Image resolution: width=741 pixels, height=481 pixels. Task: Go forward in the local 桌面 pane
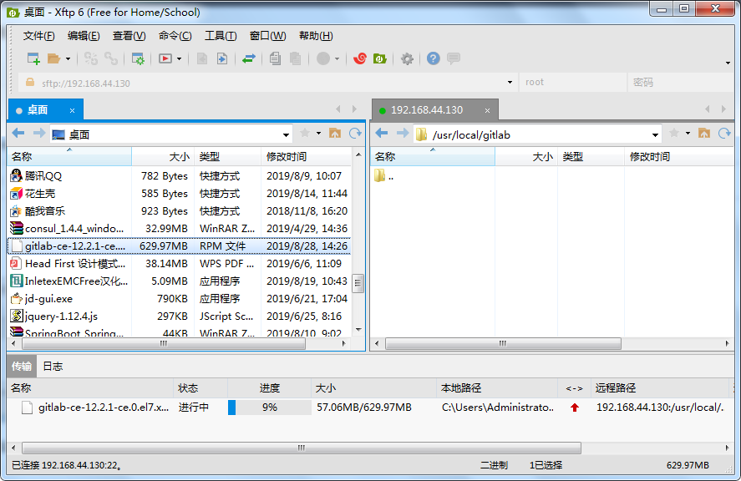[39, 134]
